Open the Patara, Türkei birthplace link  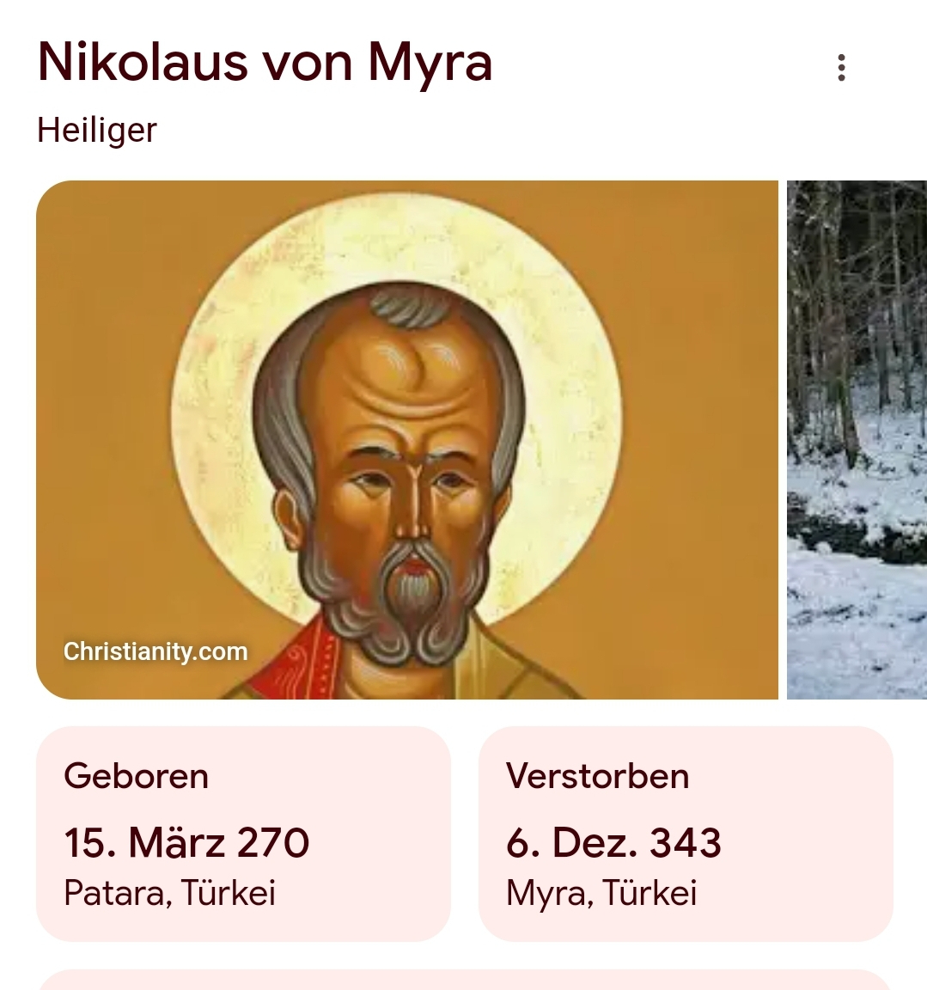coord(169,893)
